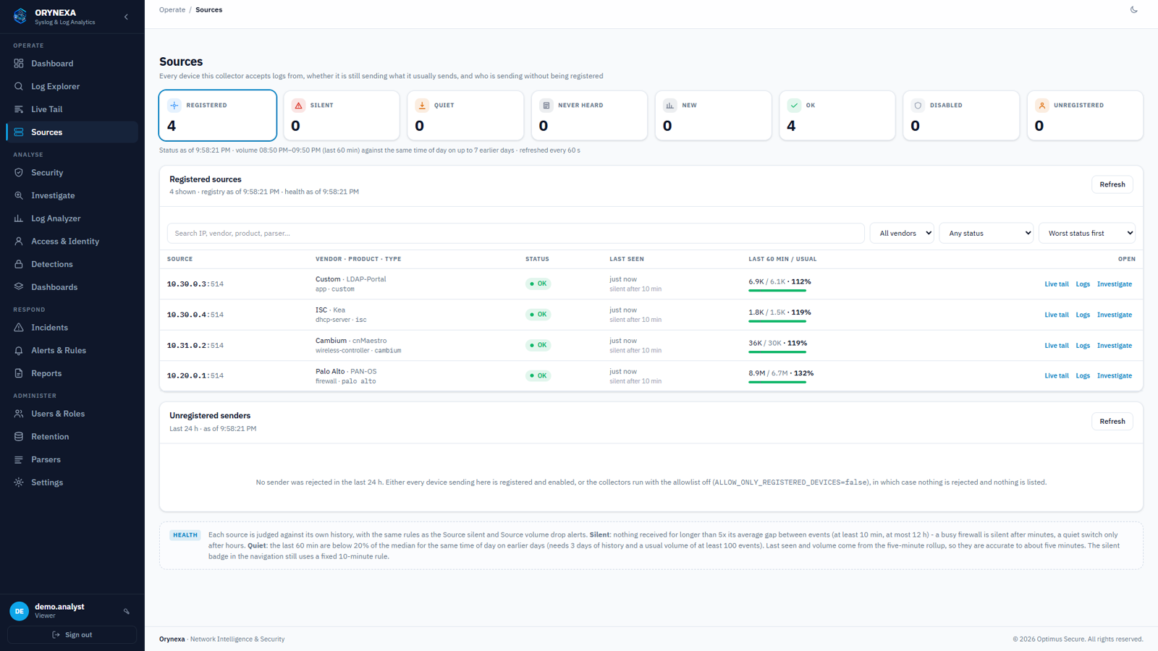Click the Operate breadcrumb link
1158x651 pixels.
tap(172, 10)
